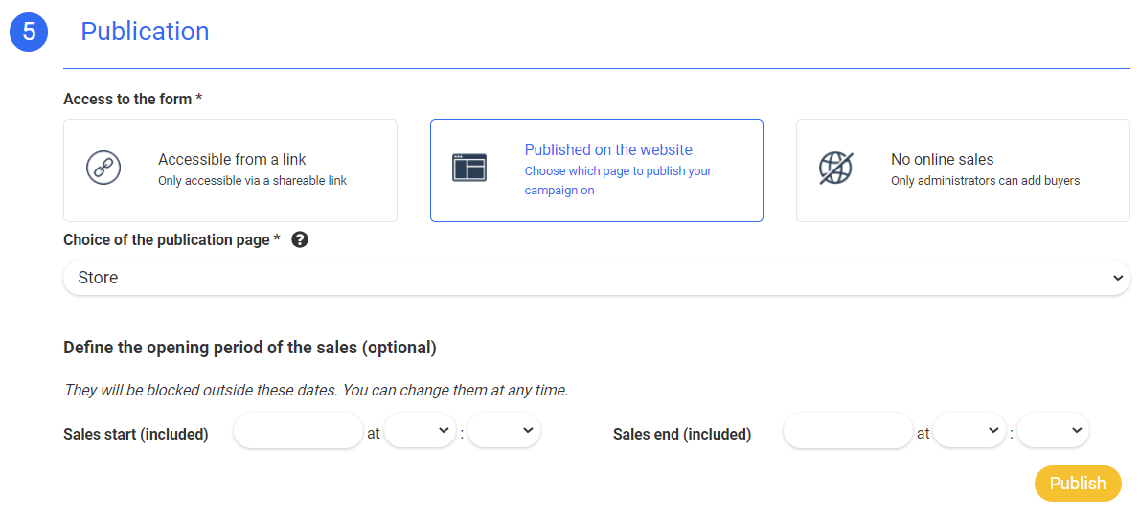This screenshot has height=519, width=1140.
Task: Open the Sales end minutes dropdown
Action: [x=1053, y=431]
